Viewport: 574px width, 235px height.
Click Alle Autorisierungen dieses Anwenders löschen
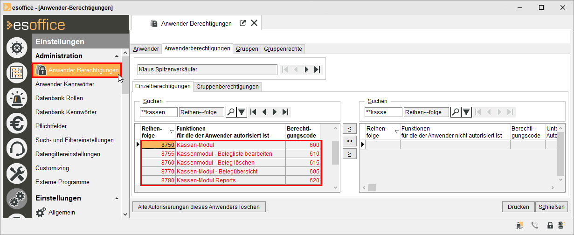pyautogui.click(x=199, y=207)
